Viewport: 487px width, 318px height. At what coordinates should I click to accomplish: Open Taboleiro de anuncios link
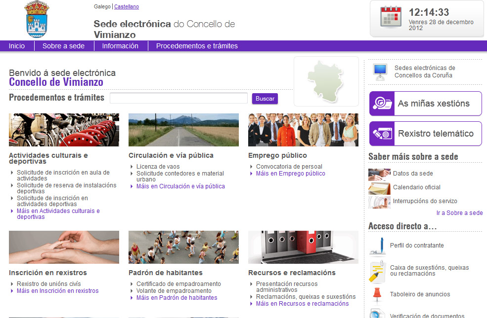point(420,294)
